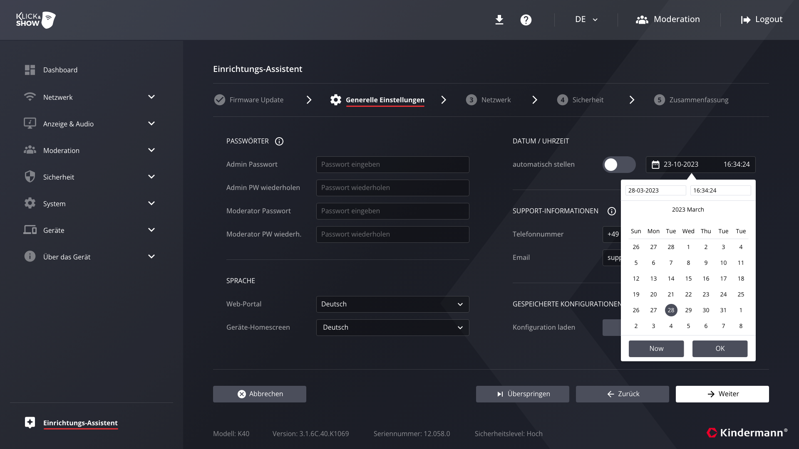
Task: Select the highlighted day 28 in calendar
Action: [x=671, y=310]
